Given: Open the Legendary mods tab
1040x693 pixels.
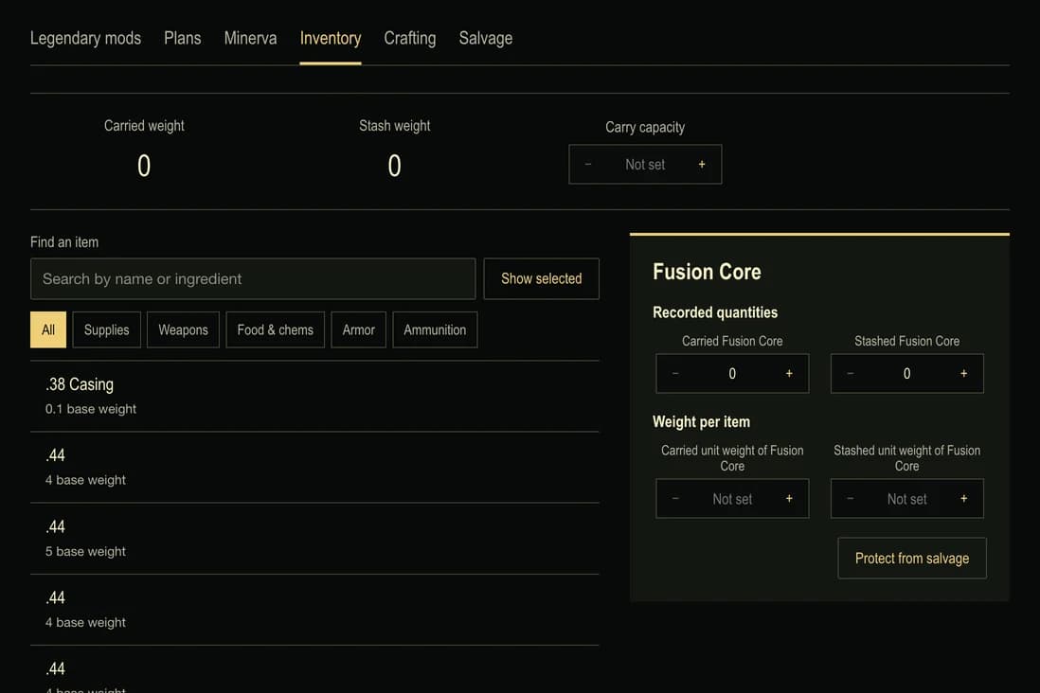Looking at the screenshot, I should point(85,39).
